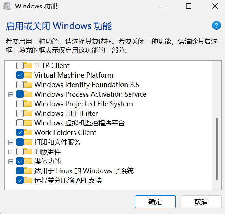Click the Windows Features title bar icon
The width and height of the screenshot is (225, 214).
(x=7, y=6)
